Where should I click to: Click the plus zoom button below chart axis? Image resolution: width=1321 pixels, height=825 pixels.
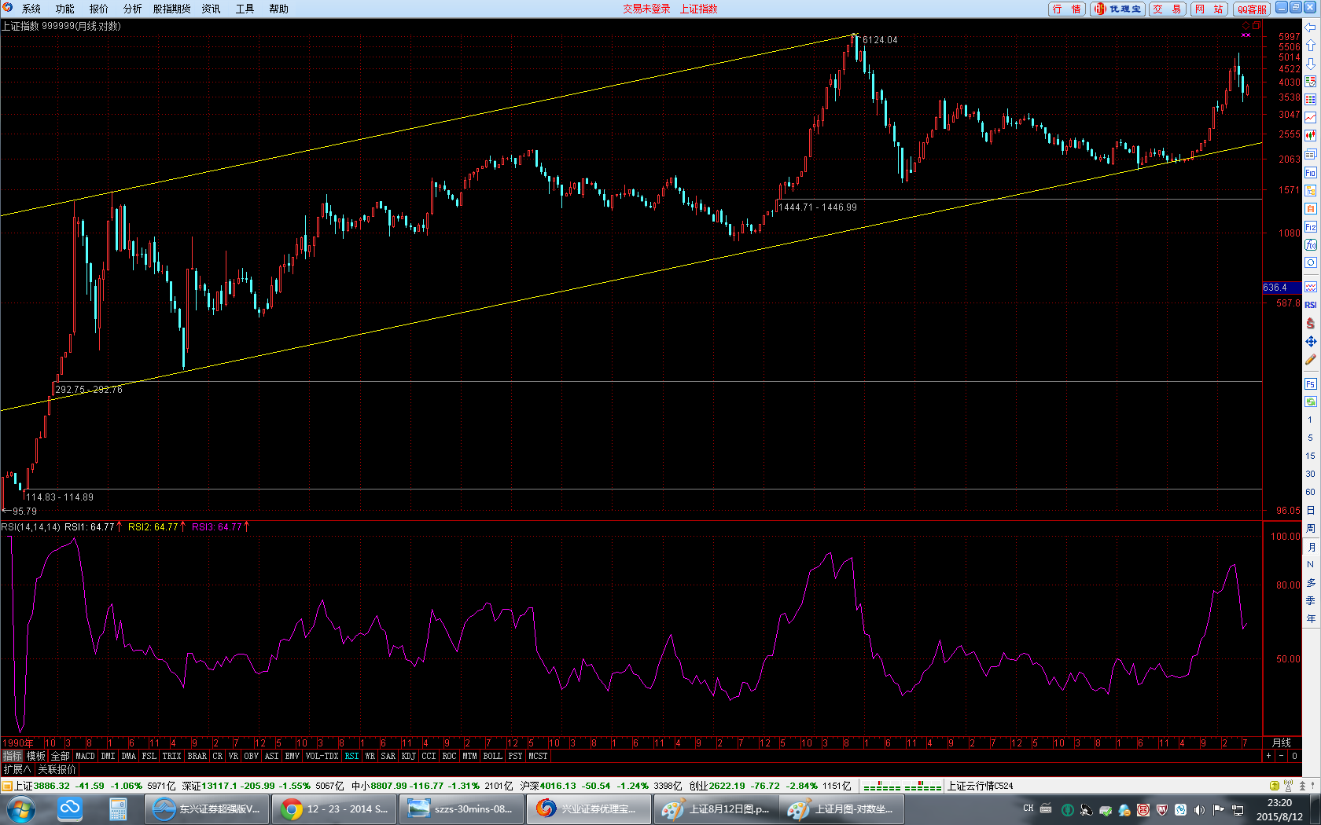(1268, 756)
